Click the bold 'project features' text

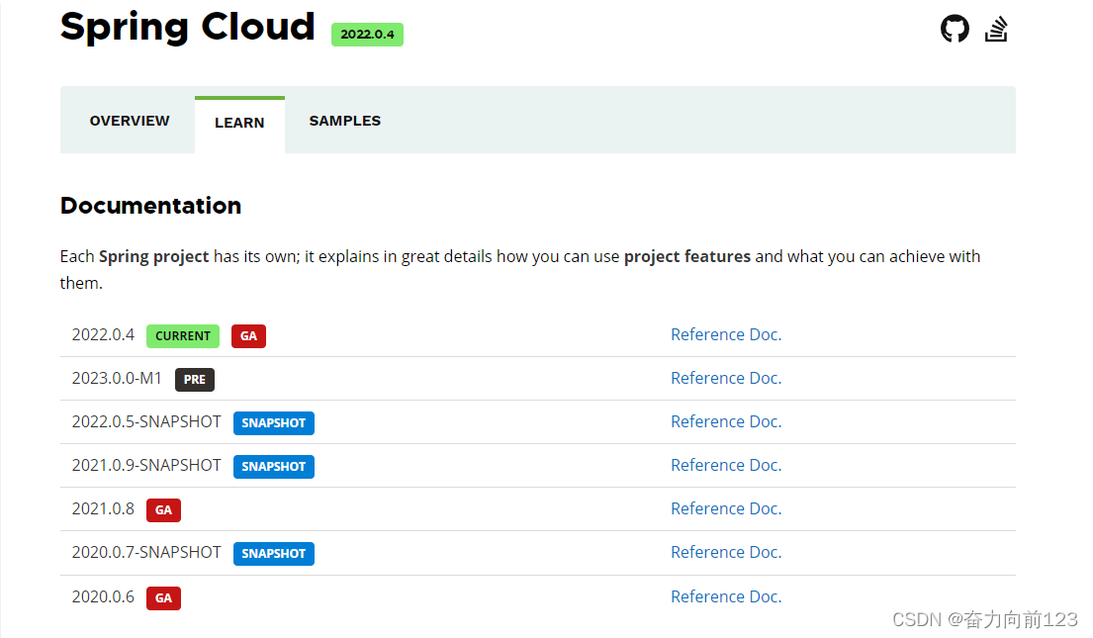[x=687, y=256]
